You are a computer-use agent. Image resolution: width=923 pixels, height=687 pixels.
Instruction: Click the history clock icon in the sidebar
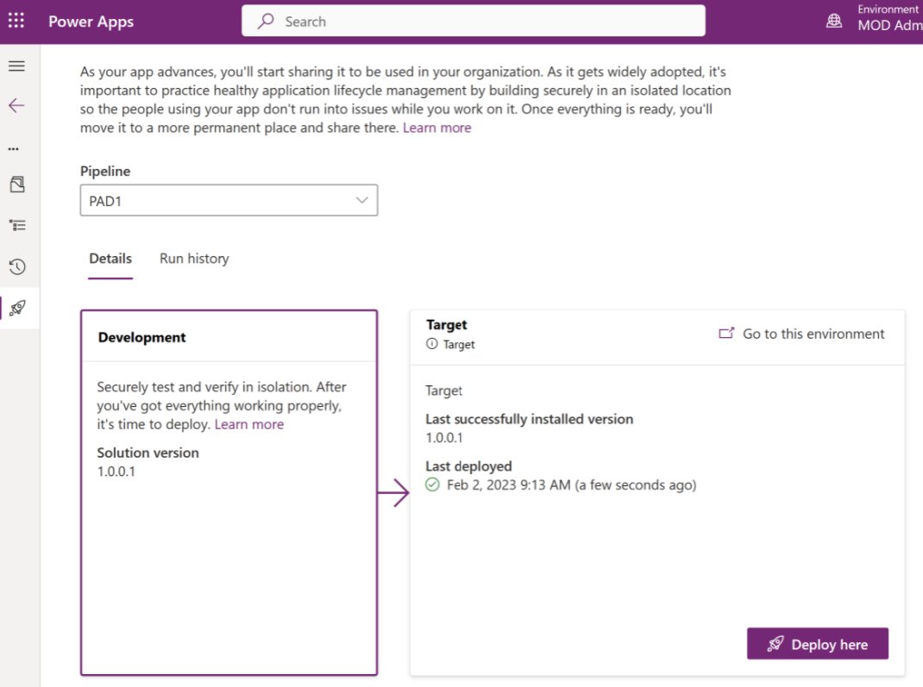point(16,266)
